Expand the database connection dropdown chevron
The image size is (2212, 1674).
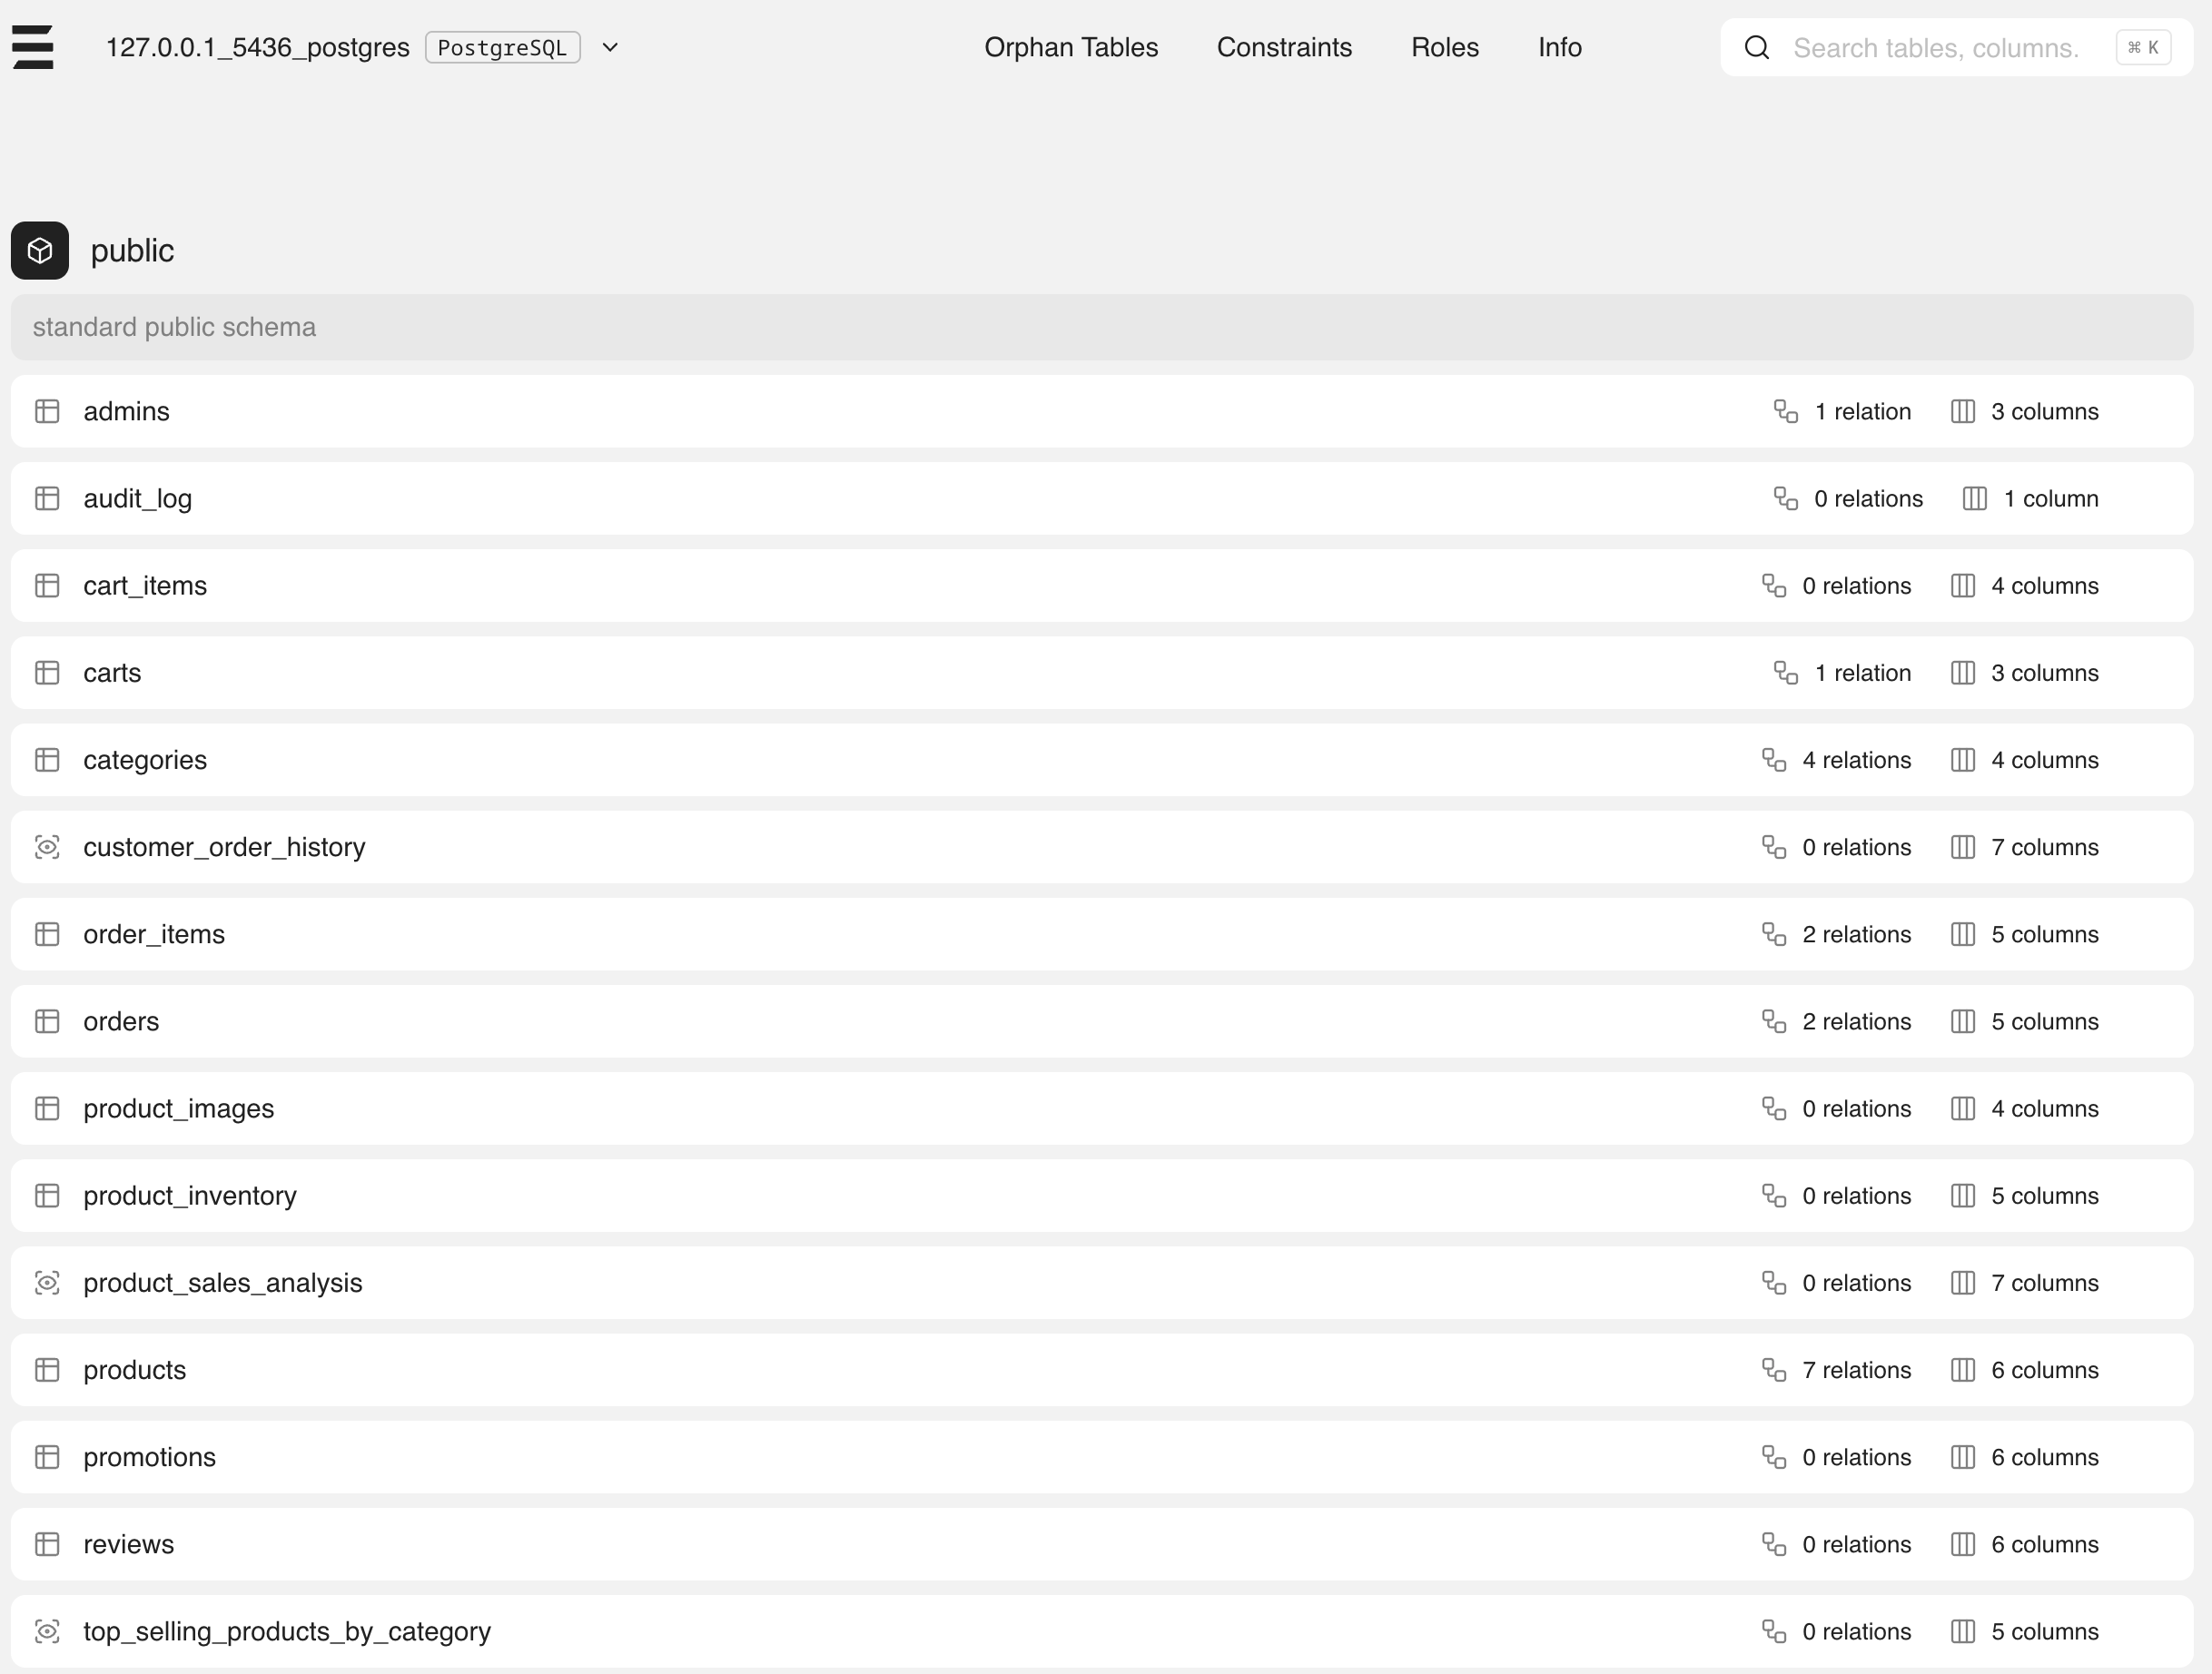click(610, 47)
